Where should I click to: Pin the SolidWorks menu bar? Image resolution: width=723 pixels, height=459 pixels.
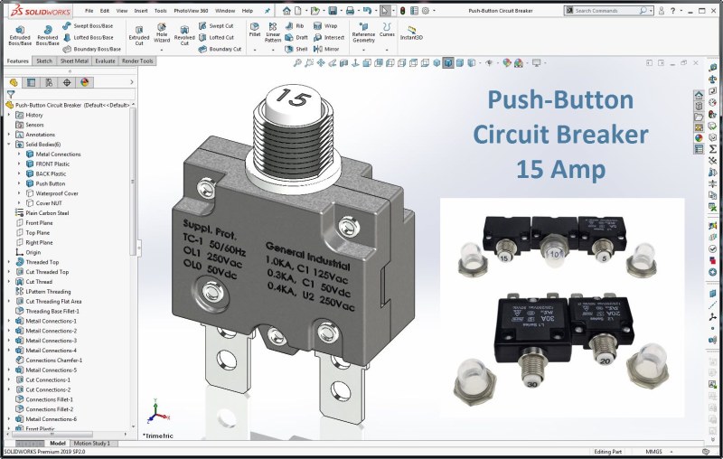(x=268, y=11)
